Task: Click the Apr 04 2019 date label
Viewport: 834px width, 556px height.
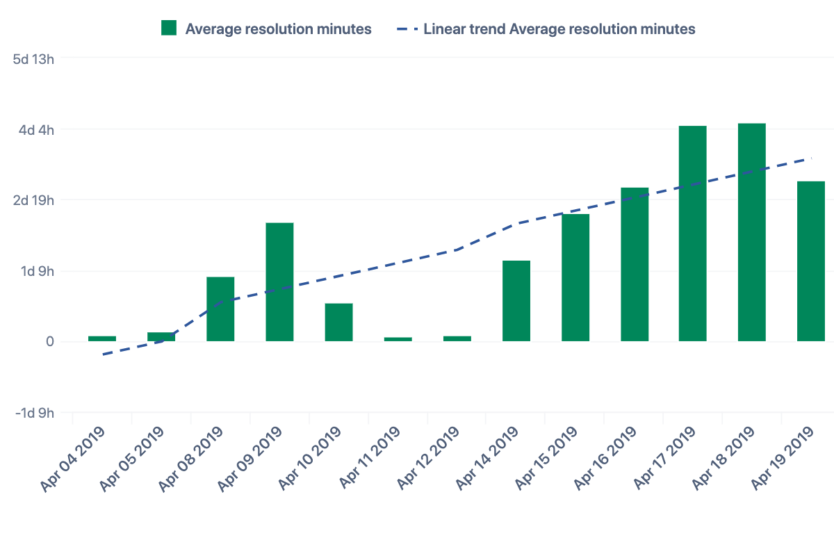Action: tap(74, 459)
